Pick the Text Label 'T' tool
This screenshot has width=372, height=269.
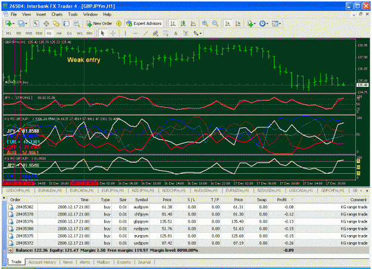[186, 33]
